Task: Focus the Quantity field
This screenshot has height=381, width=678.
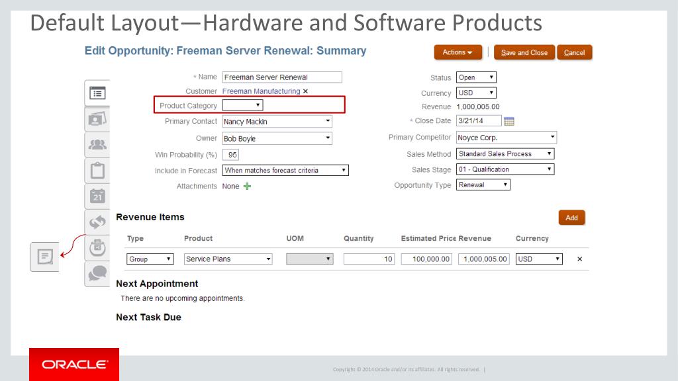Action: (x=369, y=259)
